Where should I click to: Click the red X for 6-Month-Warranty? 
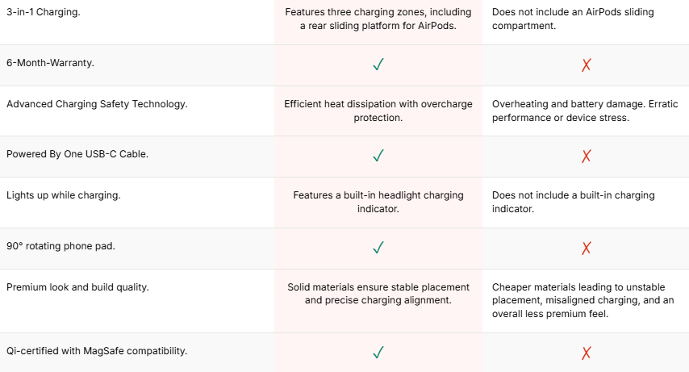[x=587, y=65]
